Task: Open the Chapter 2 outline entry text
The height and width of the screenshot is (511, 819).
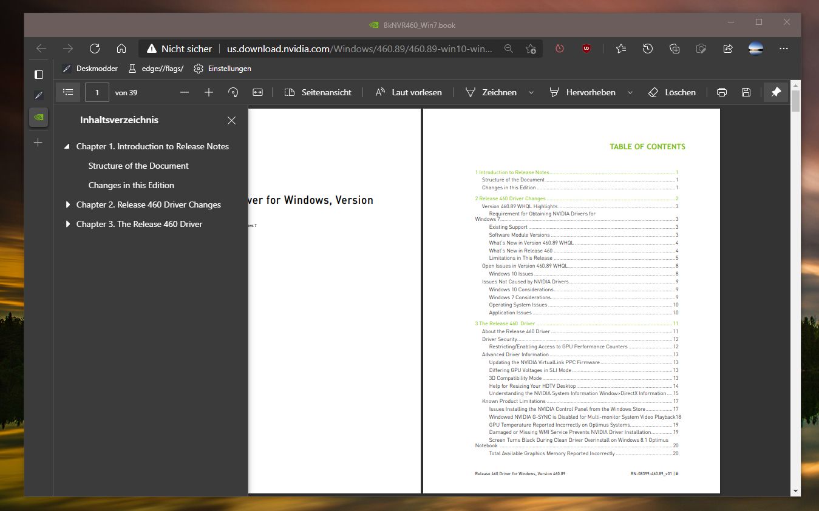Action: [149, 205]
